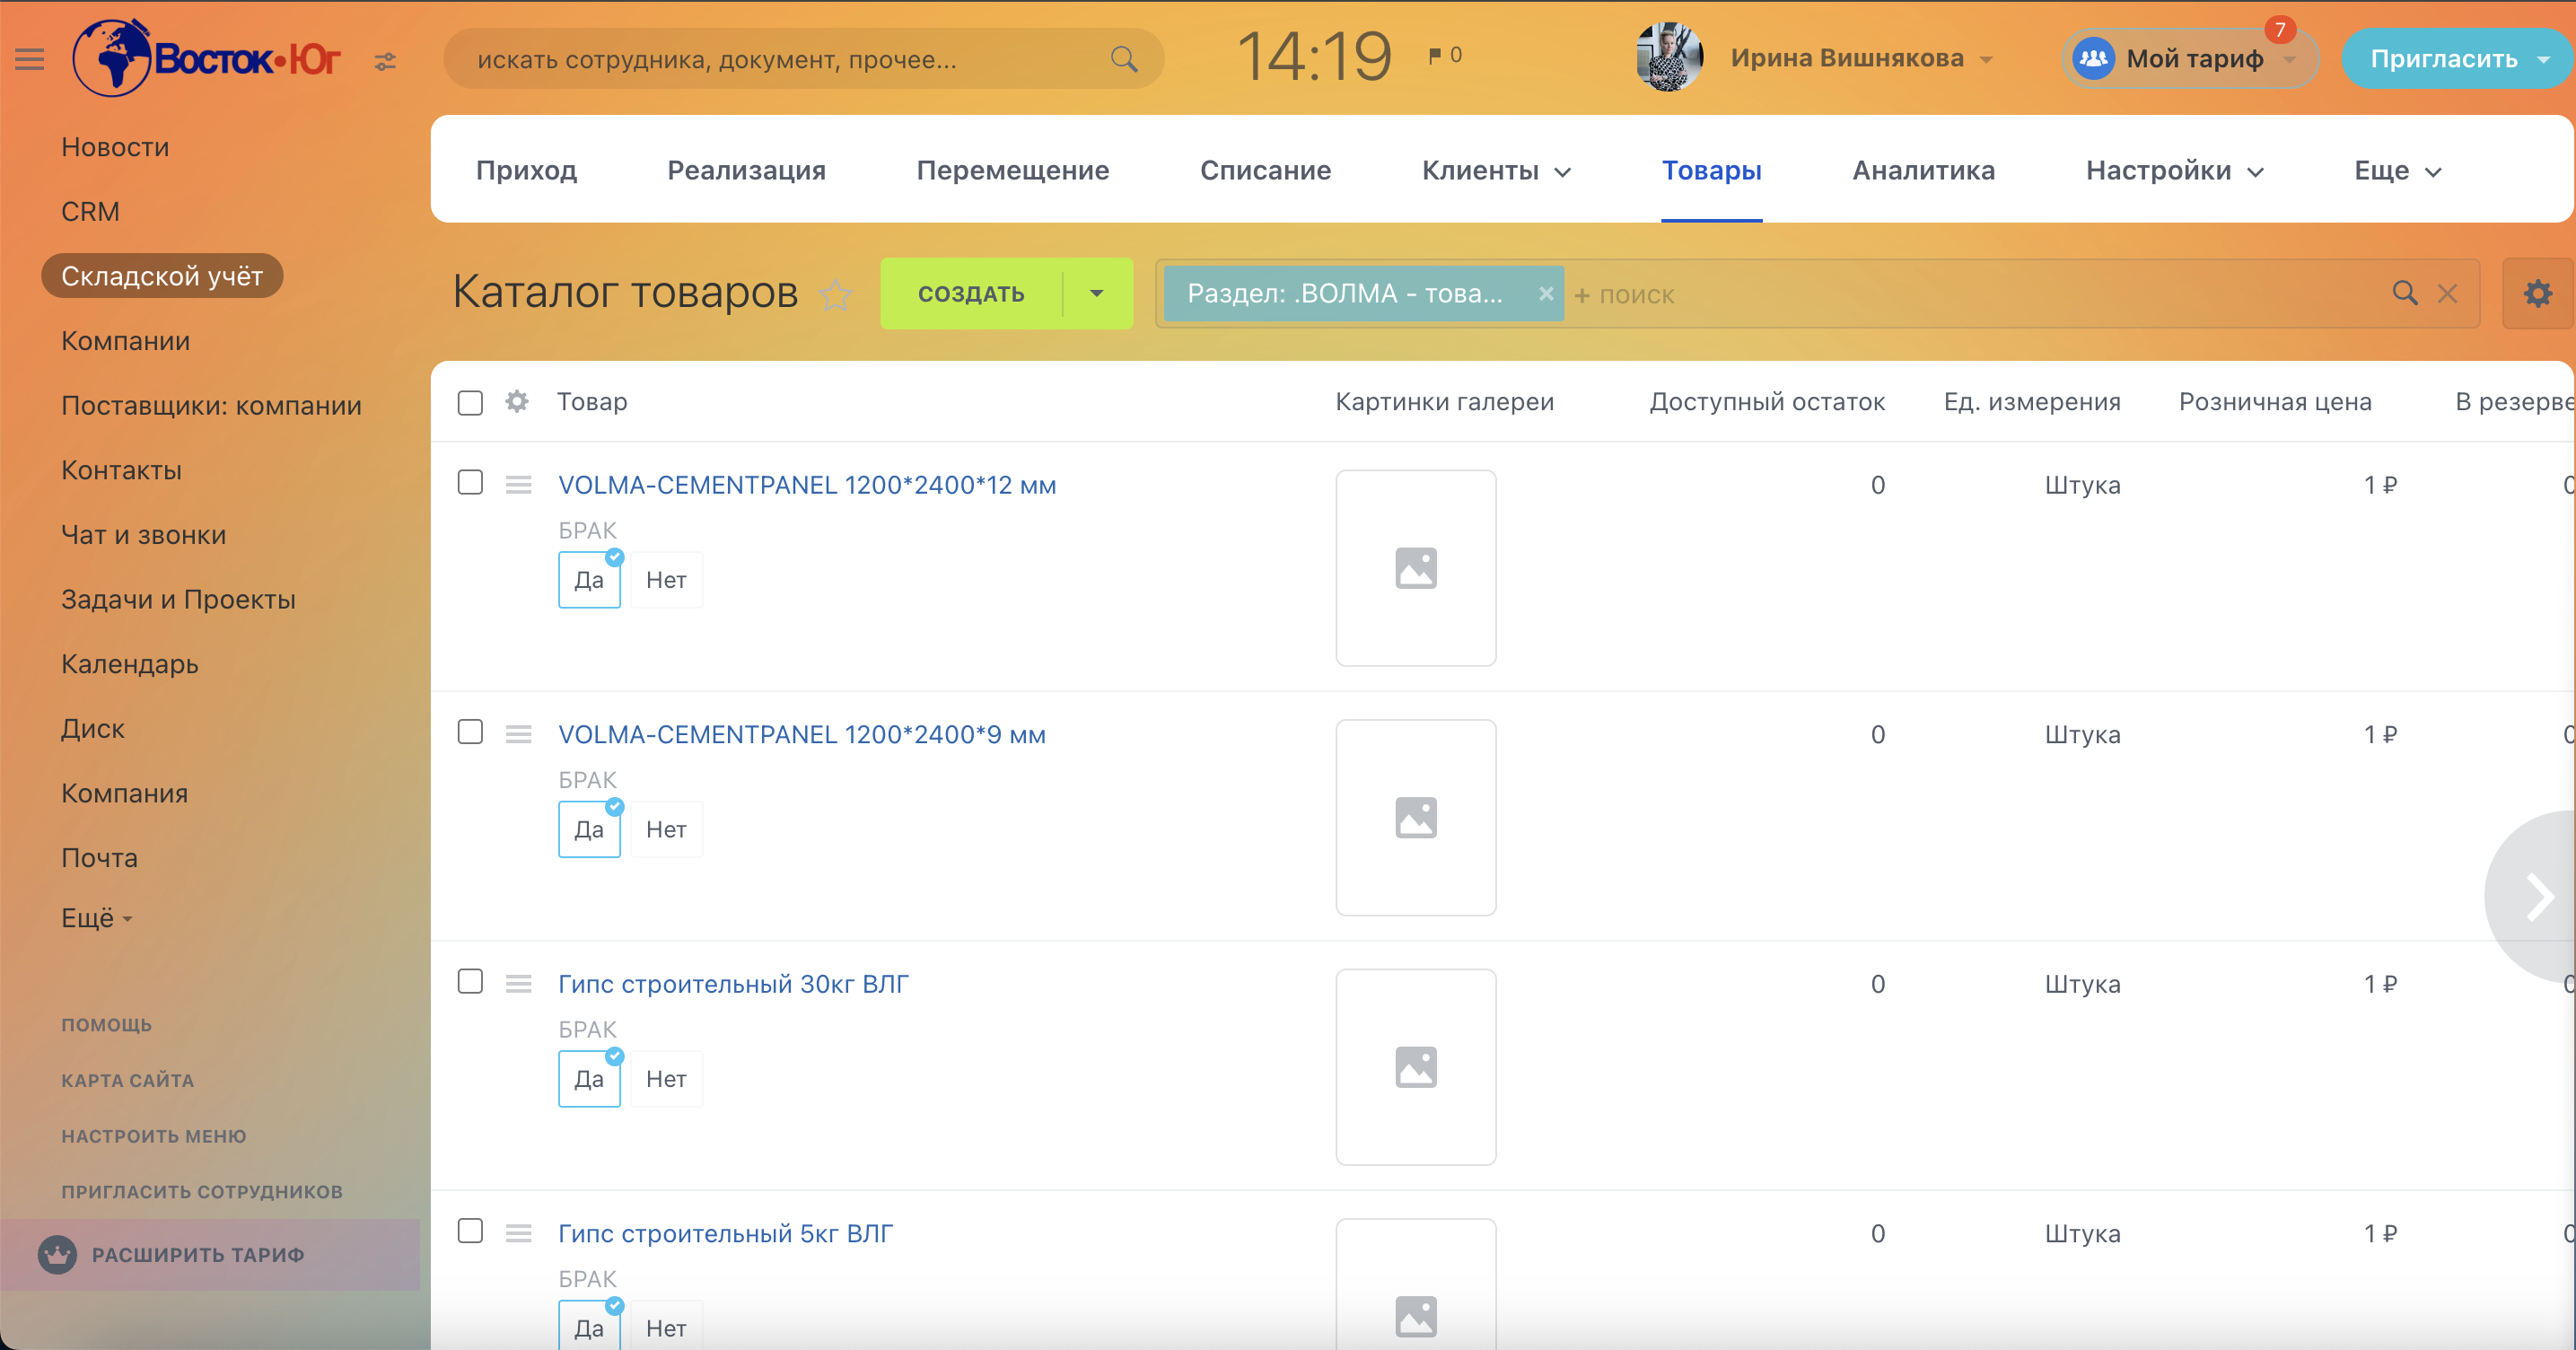Open catalog settings gear button
2576x1350 pixels.
[x=2537, y=294]
